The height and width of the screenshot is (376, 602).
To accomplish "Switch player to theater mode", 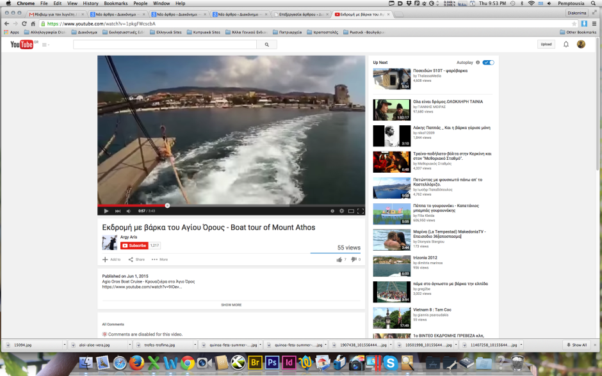I will 350,211.
